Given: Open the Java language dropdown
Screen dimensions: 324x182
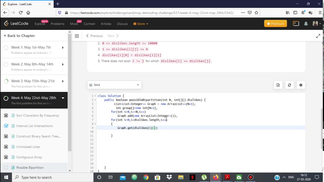Looking at the screenshot, I should pyautogui.click(x=114, y=85).
